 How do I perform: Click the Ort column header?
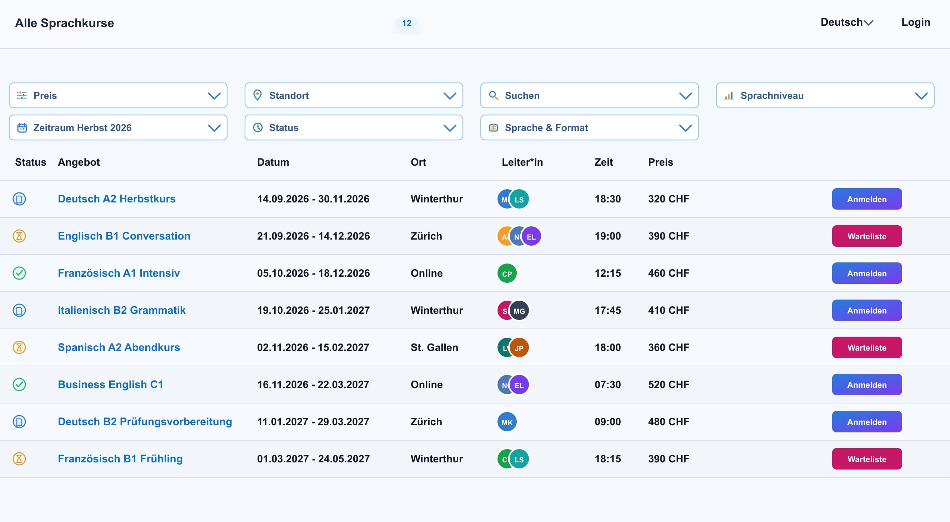pyautogui.click(x=418, y=162)
